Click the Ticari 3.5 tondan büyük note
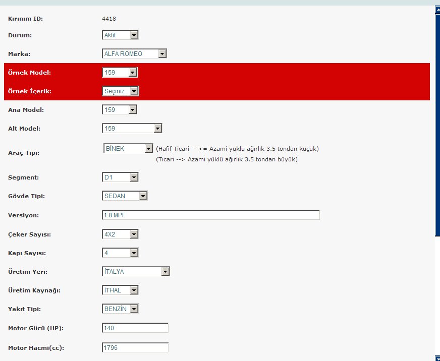This screenshot has width=440, height=361. pos(227,159)
